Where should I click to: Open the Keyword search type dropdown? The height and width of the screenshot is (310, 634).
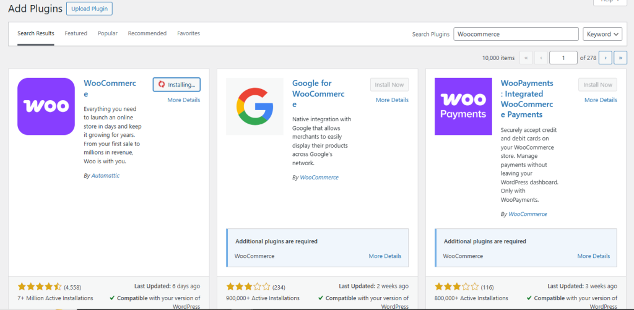click(602, 35)
